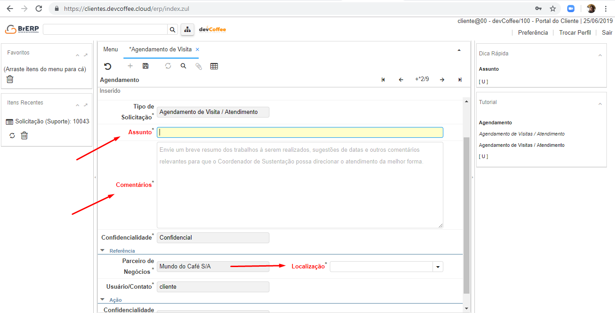
Task: Save the record using the floppy disk icon
Action: click(146, 66)
